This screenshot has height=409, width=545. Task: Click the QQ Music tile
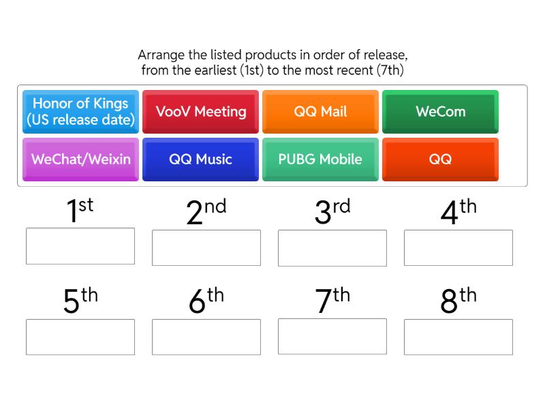tap(200, 160)
